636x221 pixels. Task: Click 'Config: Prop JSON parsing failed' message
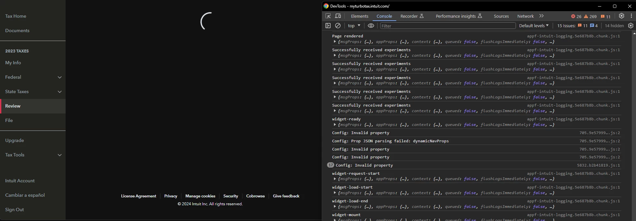[x=390, y=141]
